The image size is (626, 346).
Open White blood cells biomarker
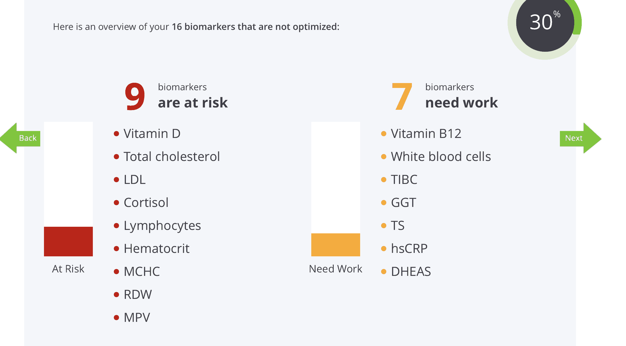pyautogui.click(x=441, y=157)
